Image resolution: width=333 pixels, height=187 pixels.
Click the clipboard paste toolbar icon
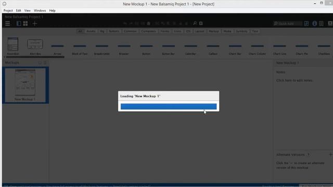pos(149,23)
